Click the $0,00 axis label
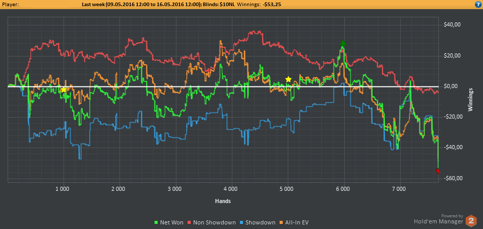The image size is (483, 229). (450, 87)
